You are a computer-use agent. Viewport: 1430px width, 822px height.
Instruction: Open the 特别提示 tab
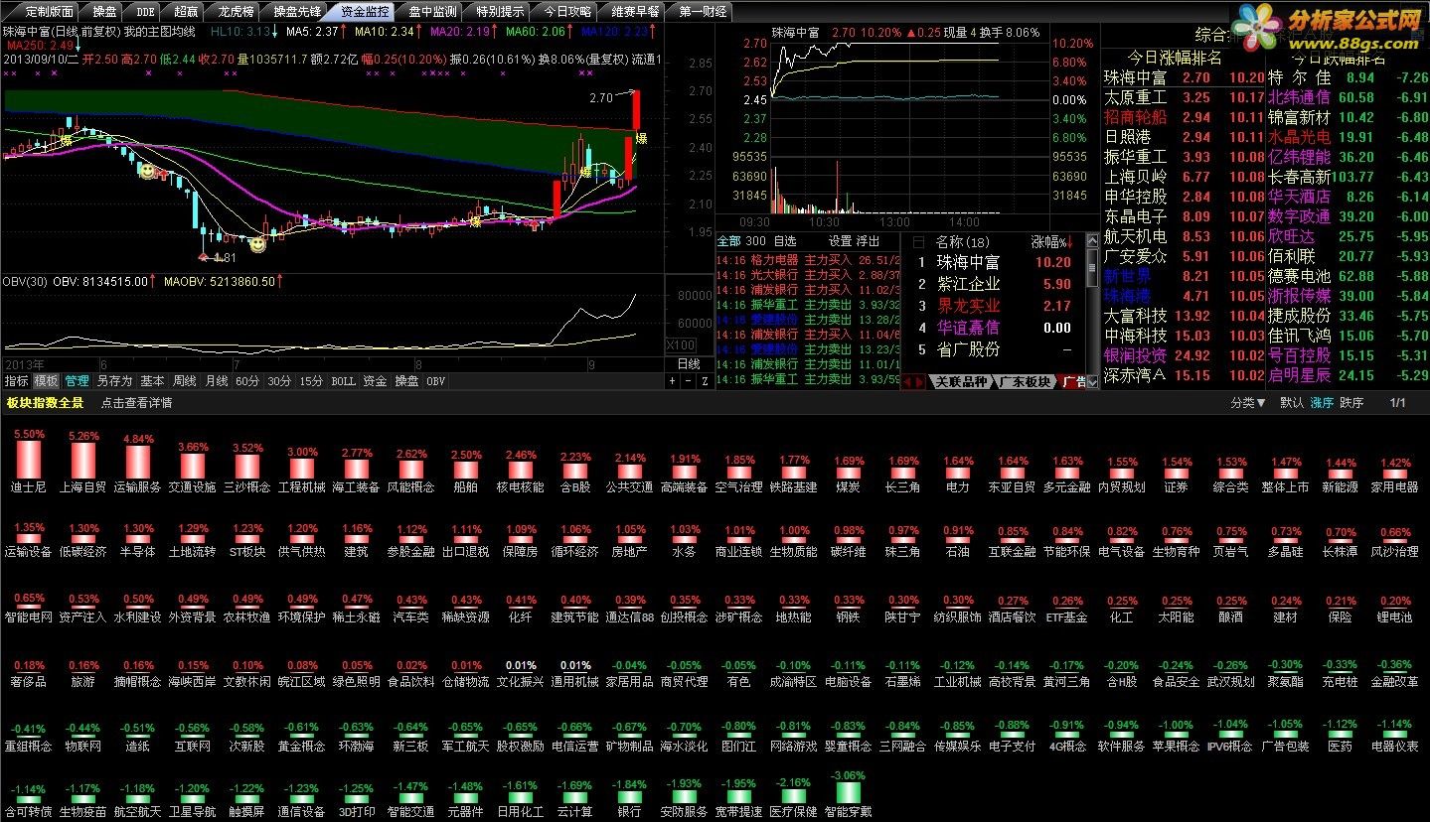click(500, 12)
